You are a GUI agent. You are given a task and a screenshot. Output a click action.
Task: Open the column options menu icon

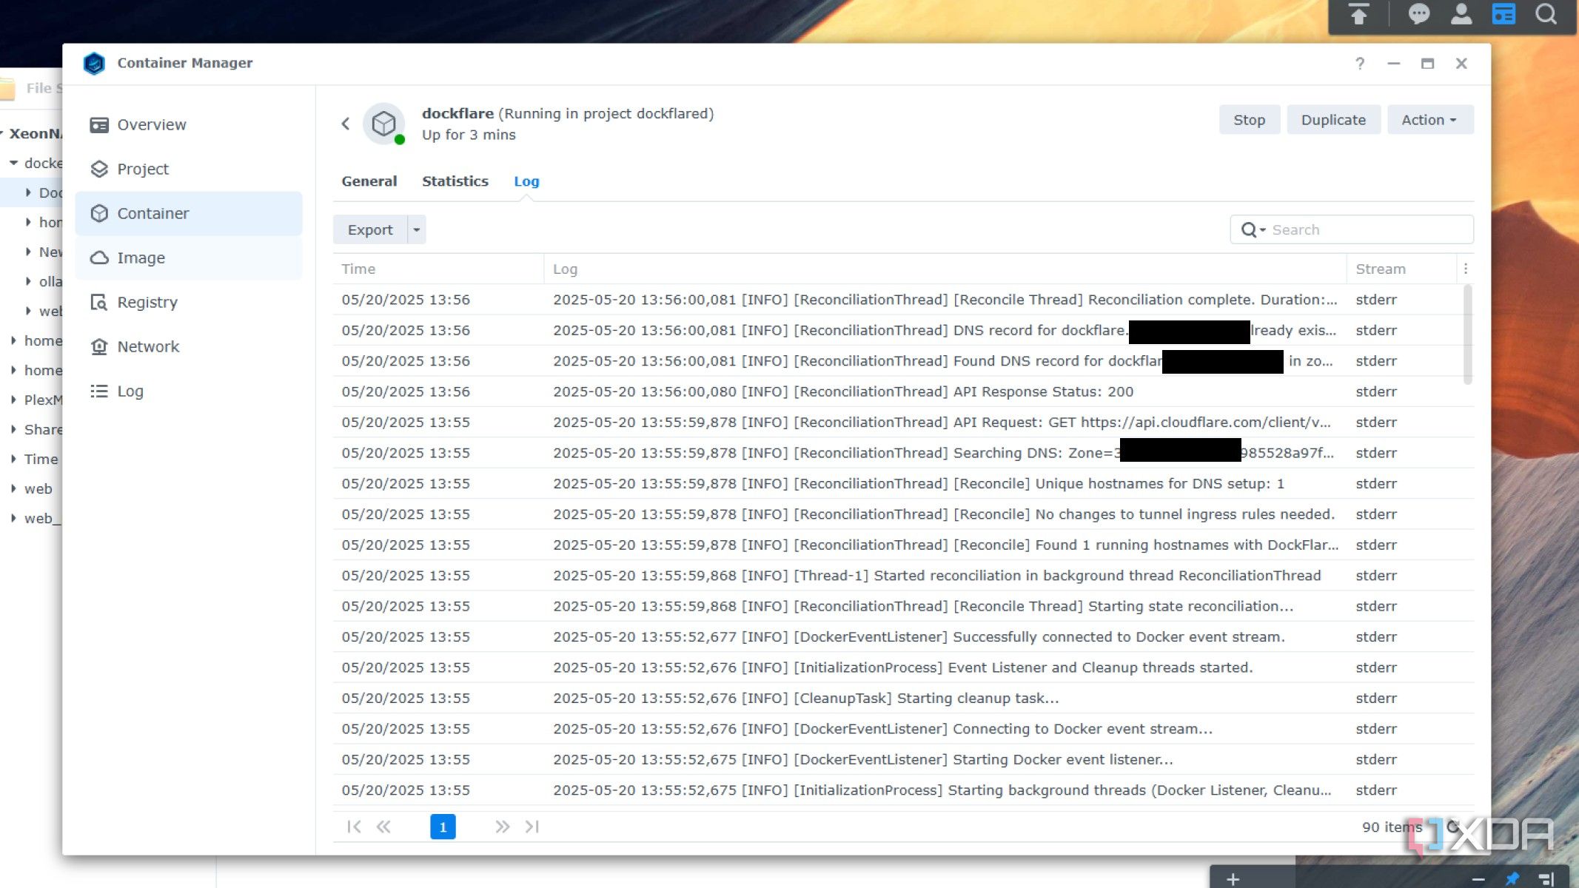(x=1465, y=269)
